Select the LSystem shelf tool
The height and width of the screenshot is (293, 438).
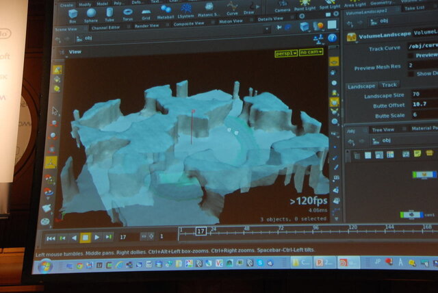[x=185, y=11]
